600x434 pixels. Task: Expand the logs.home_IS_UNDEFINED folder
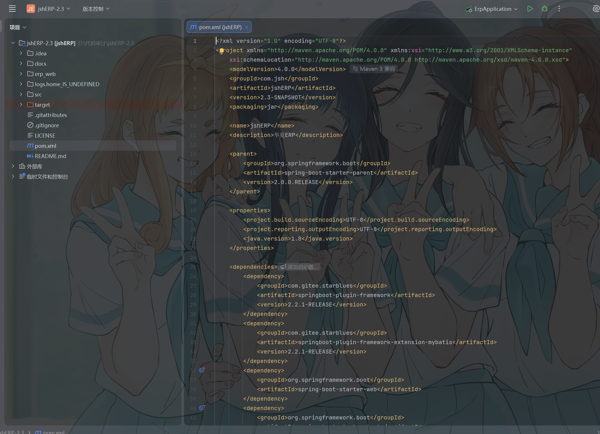click(x=21, y=84)
